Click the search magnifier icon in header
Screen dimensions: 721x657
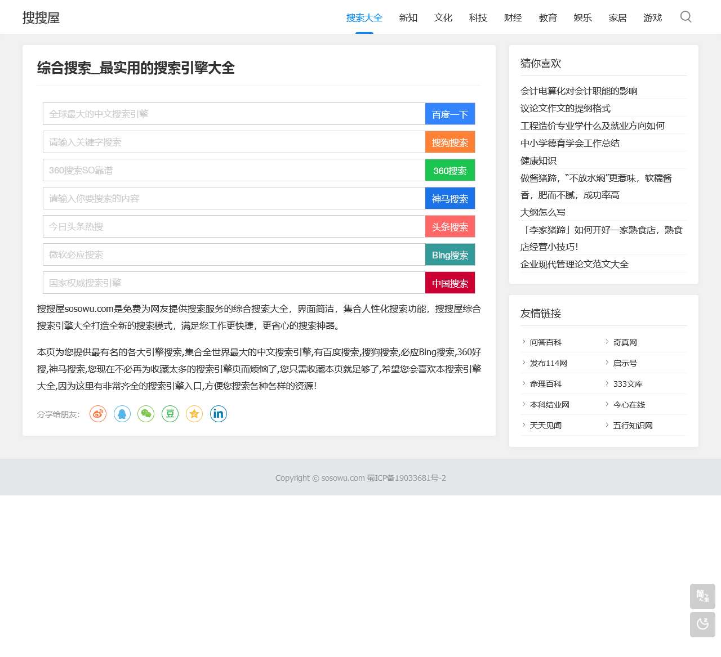point(686,17)
